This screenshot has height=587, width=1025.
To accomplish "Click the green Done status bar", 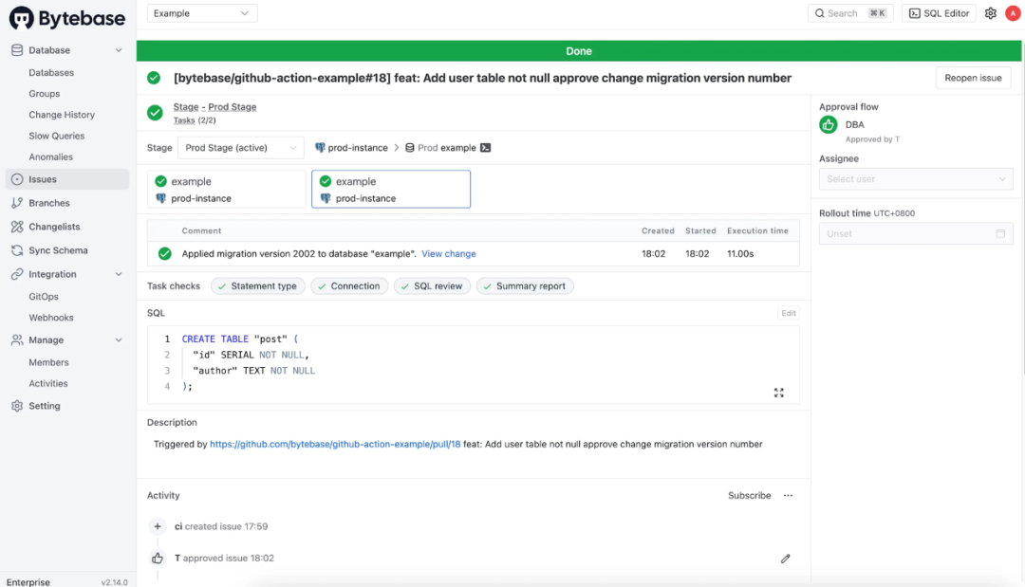I will click(579, 51).
